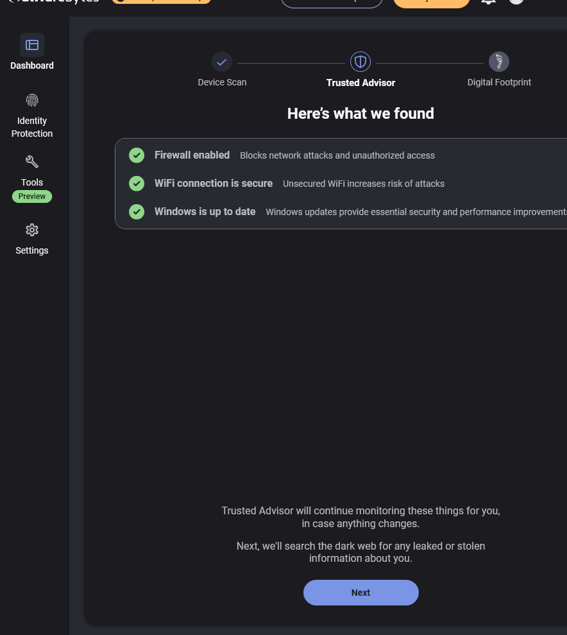Click the Settings label in sidebar

coord(32,250)
